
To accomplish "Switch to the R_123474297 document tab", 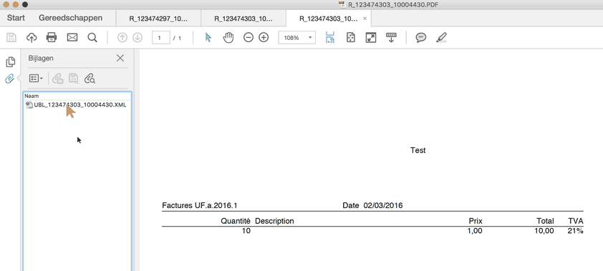I will tap(158, 19).
